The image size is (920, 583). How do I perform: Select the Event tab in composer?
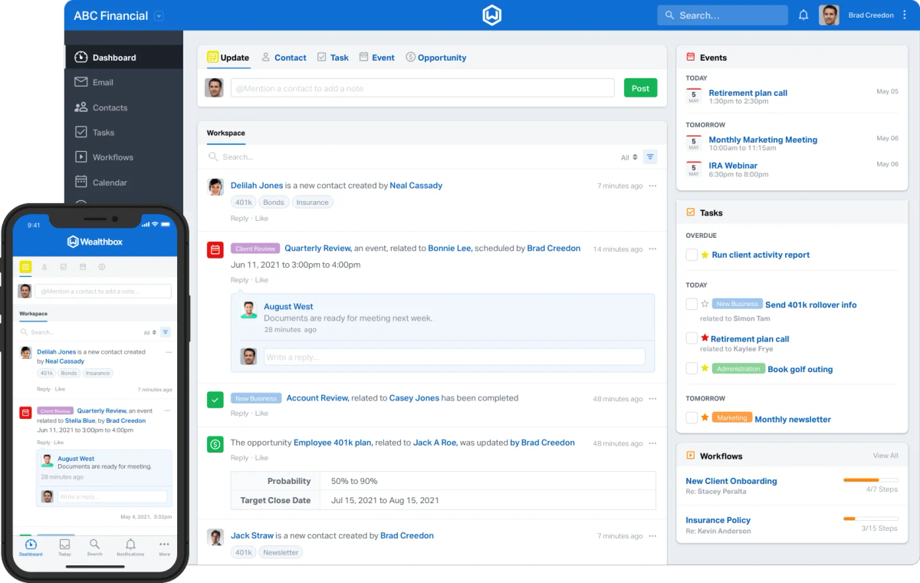376,58
